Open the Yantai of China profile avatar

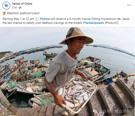pyautogui.click(x=6, y=5)
